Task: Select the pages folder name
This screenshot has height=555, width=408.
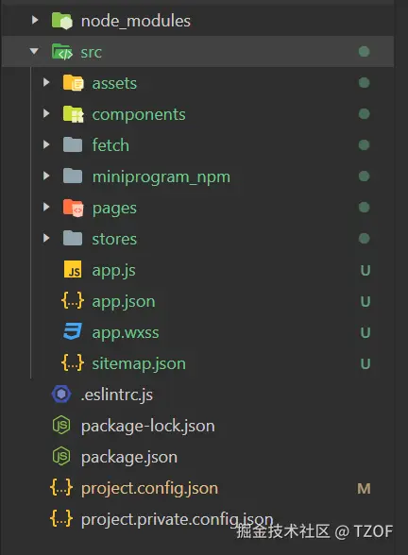Action: [114, 209]
